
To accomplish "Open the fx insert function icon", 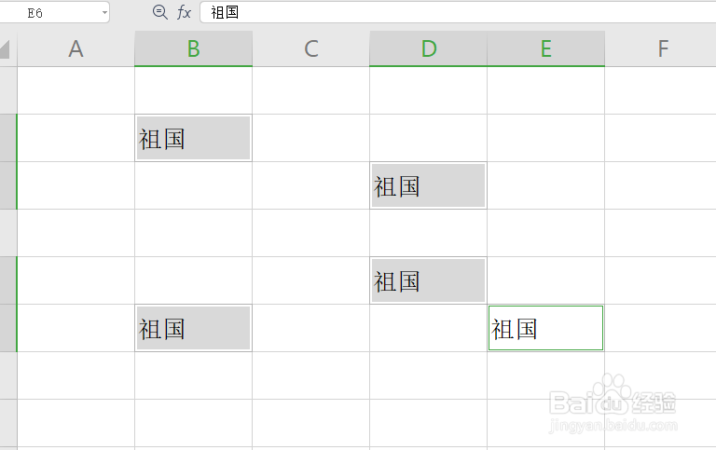I will pyautogui.click(x=184, y=12).
